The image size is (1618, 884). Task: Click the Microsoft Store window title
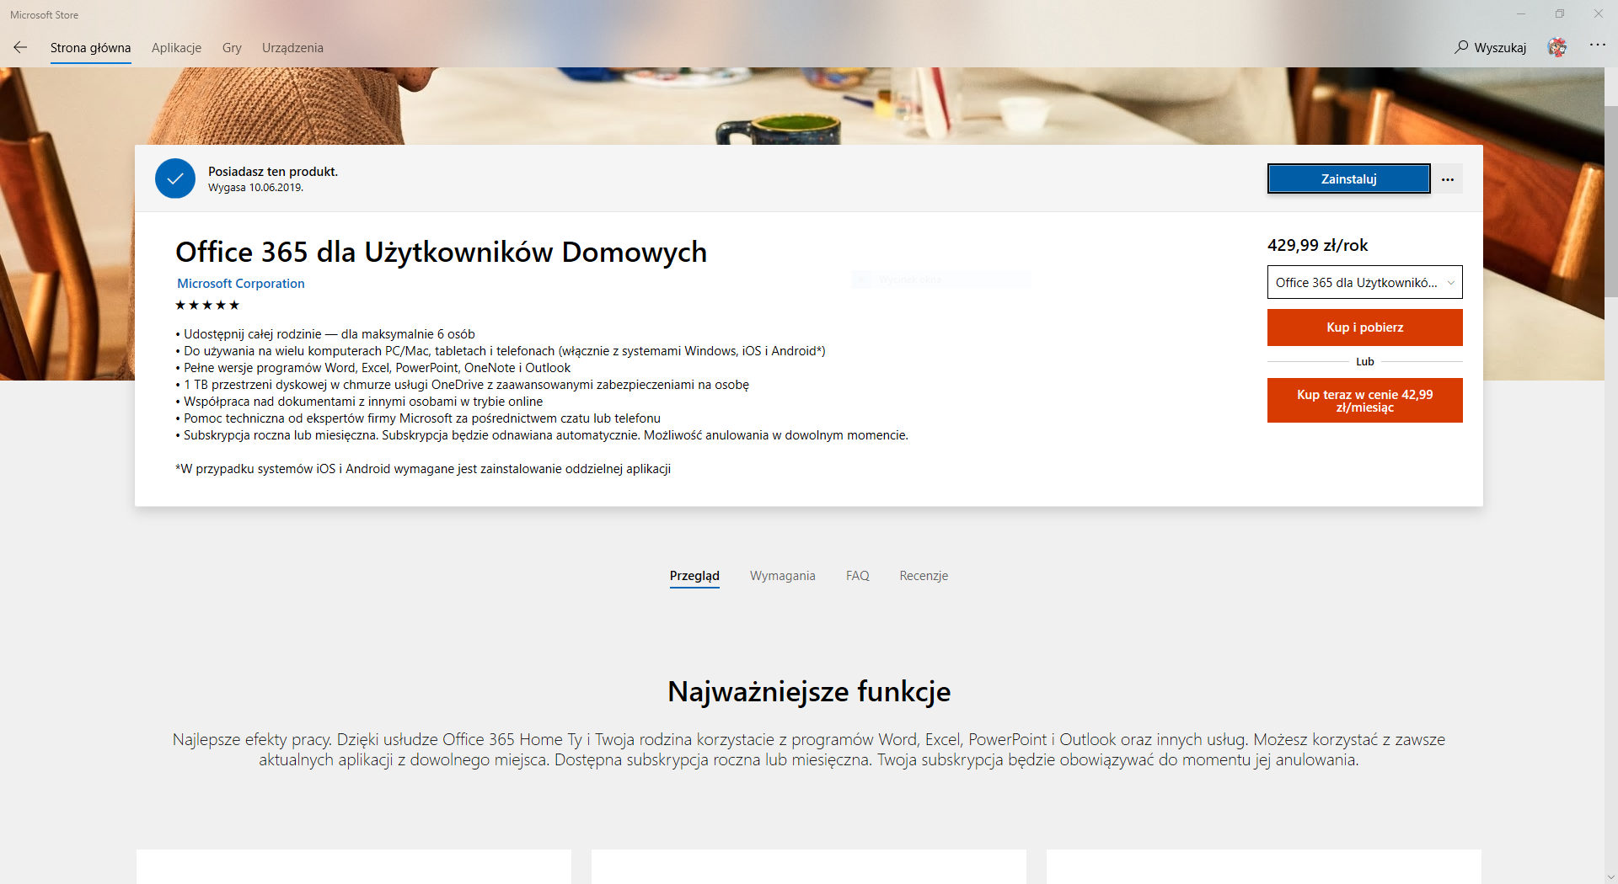pyautogui.click(x=44, y=15)
